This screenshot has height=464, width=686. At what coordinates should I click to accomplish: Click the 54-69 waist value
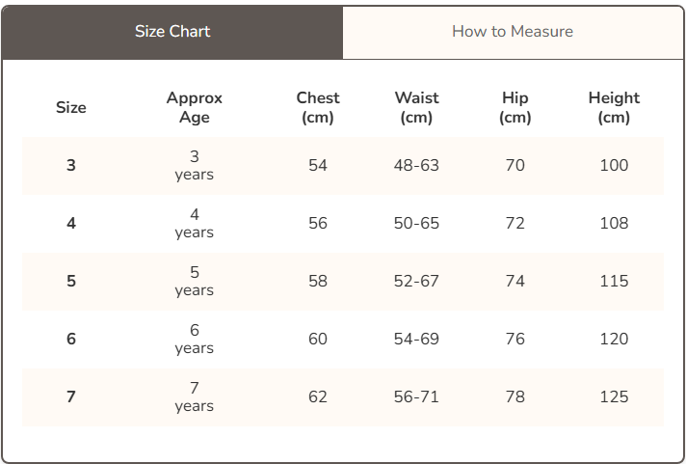(416, 340)
